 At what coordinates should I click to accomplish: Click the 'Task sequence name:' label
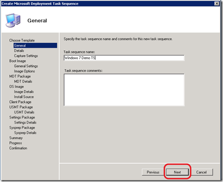(x=79, y=52)
